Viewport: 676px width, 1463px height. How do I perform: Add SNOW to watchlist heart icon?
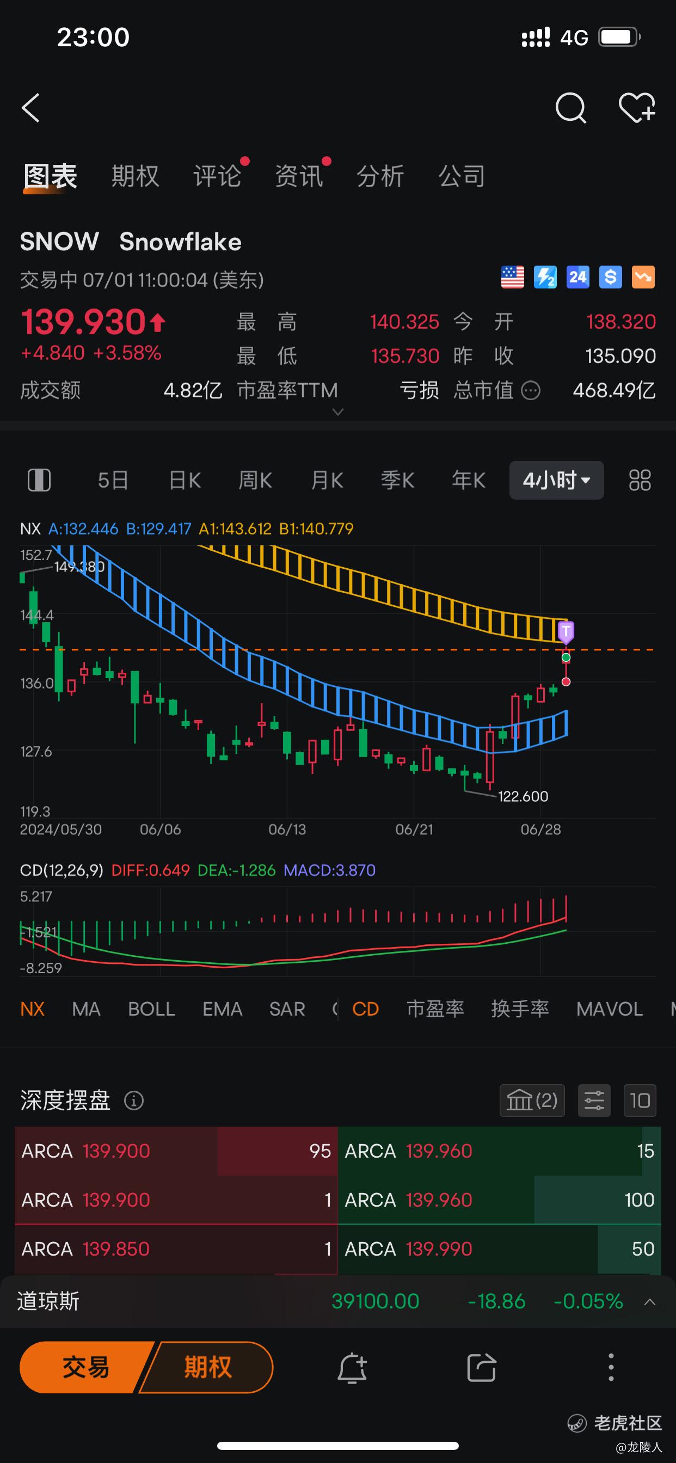(x=637, y=108)
